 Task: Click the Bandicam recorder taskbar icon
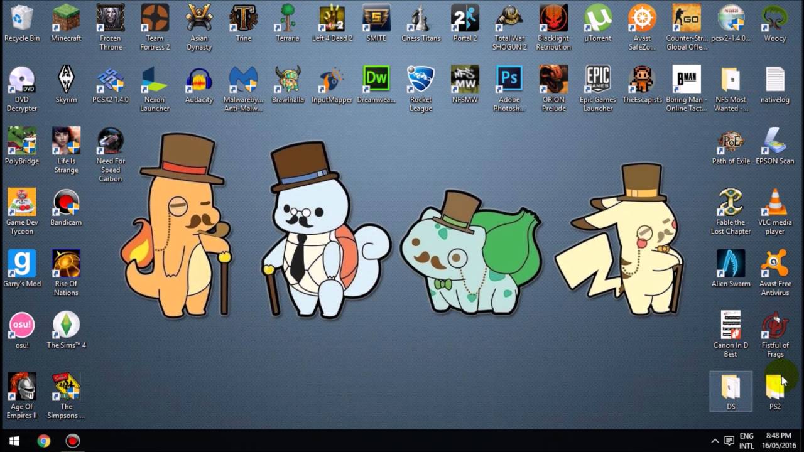pos(73,441)
